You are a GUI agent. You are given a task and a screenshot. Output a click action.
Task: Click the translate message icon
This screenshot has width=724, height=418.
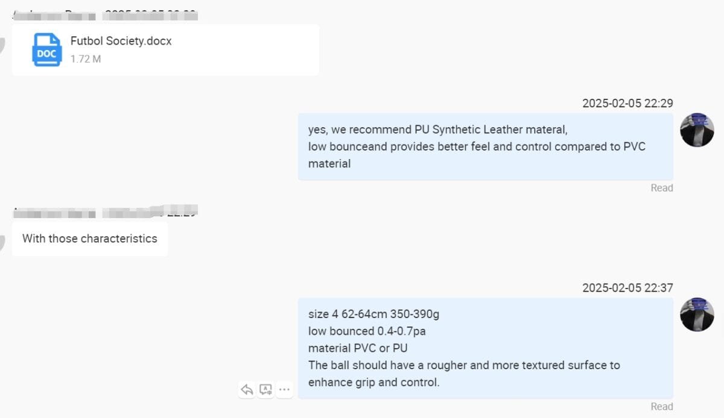265,390
